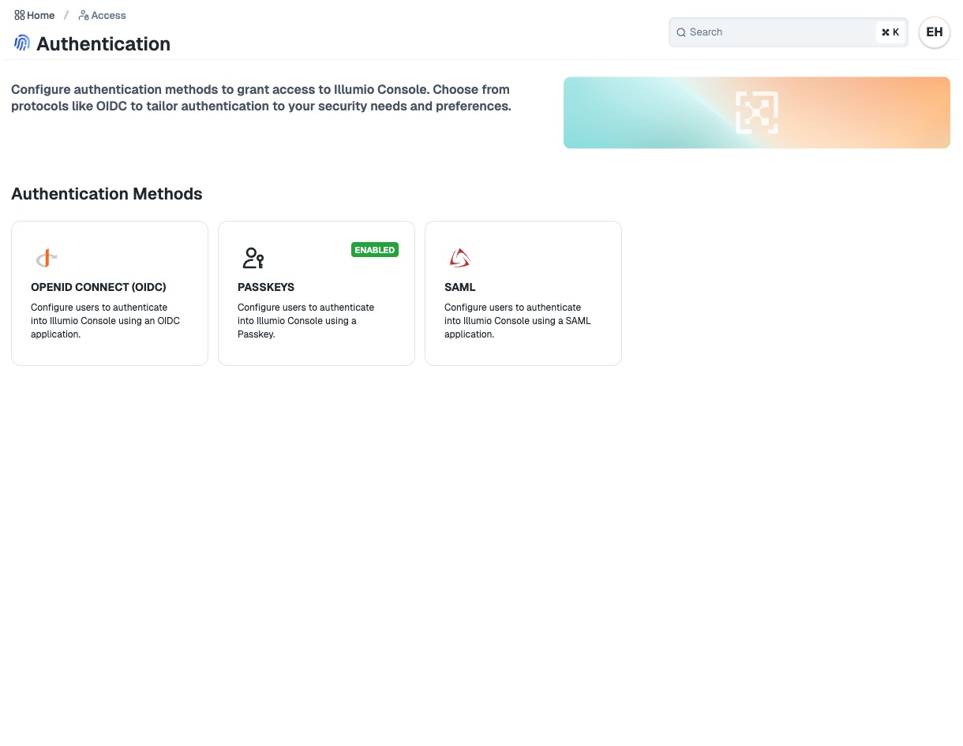
Task: Click the ⌘K shortcut badge in search bar
Action: (890, 32)
